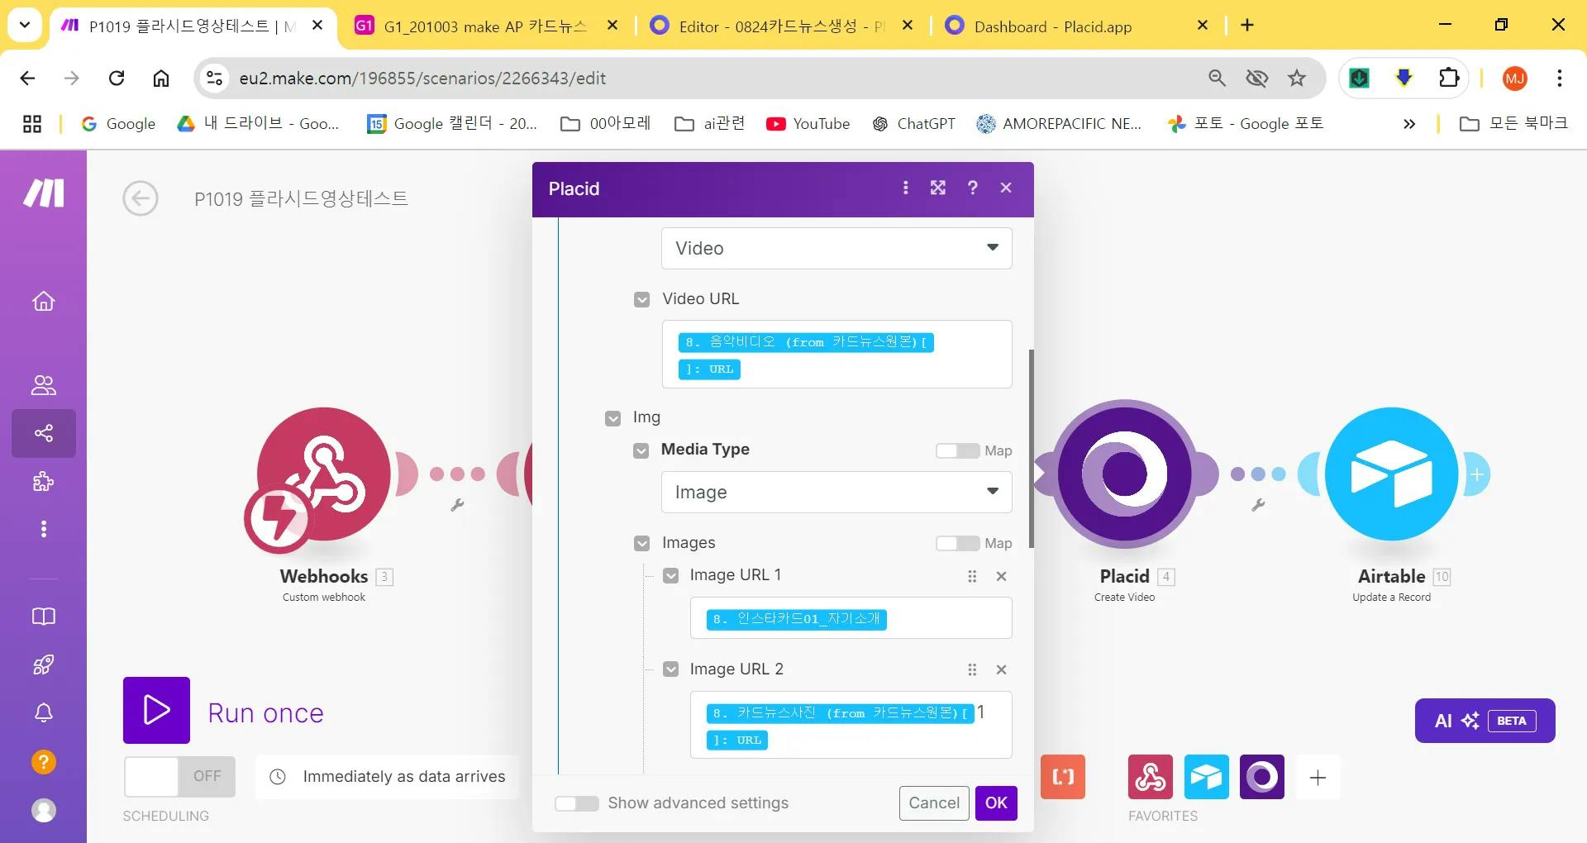
Task: Add module after Airtable
Action: click(1477, 474)
